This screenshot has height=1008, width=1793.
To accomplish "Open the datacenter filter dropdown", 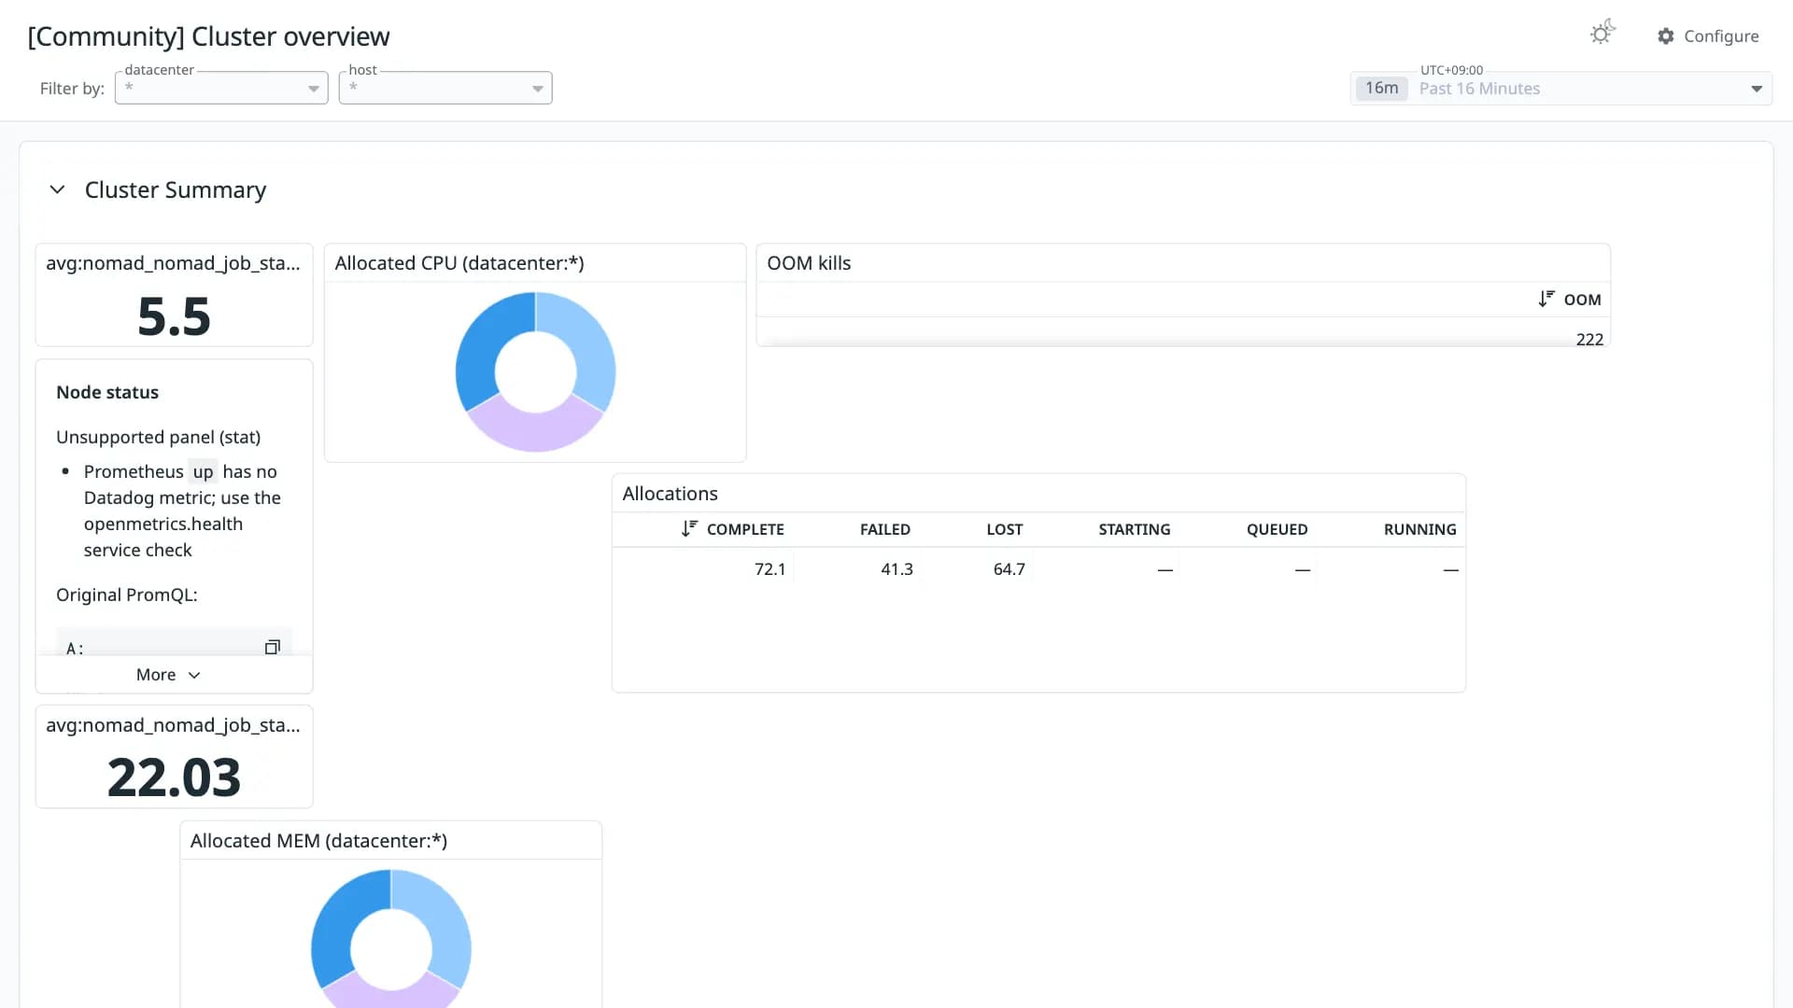I will [x=221, y=88].
